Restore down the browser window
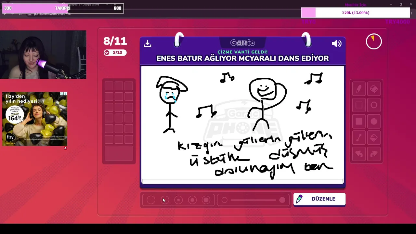This screenshot has height=234, width=416. (401, 4)
